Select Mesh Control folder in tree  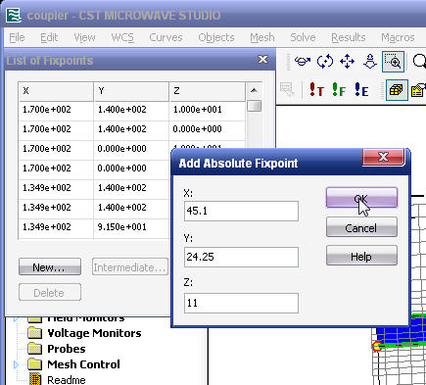(x=83, y=364)
